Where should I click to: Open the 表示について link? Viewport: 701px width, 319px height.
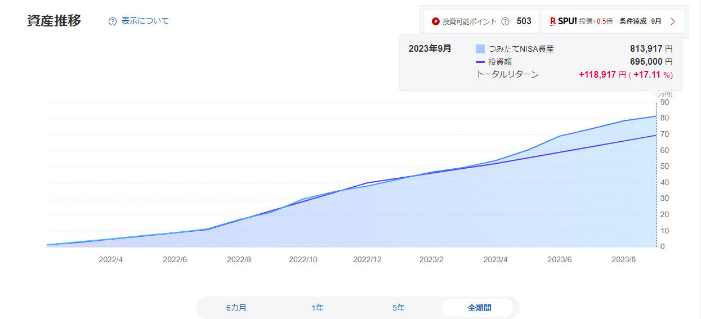[145, 21]
